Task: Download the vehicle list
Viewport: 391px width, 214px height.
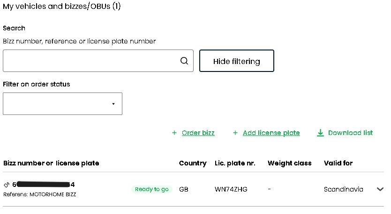Action: 350,133
